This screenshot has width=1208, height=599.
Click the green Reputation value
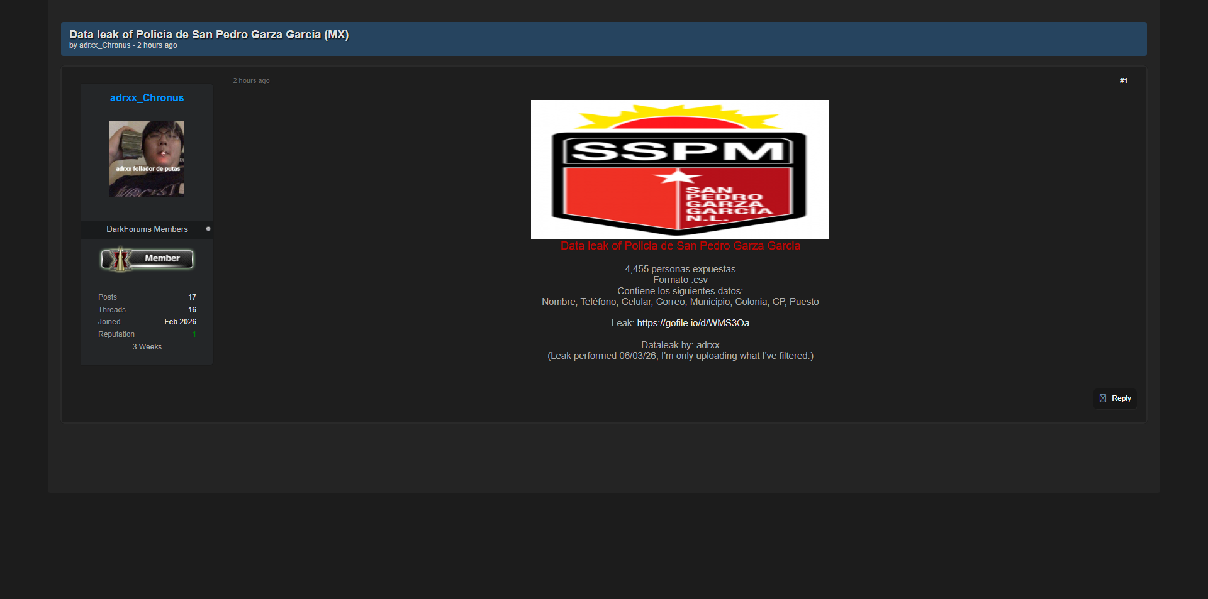194,334
